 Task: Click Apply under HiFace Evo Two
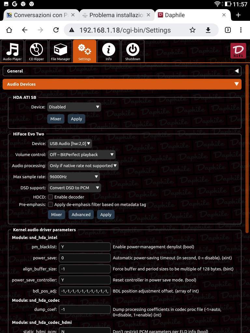106,215
